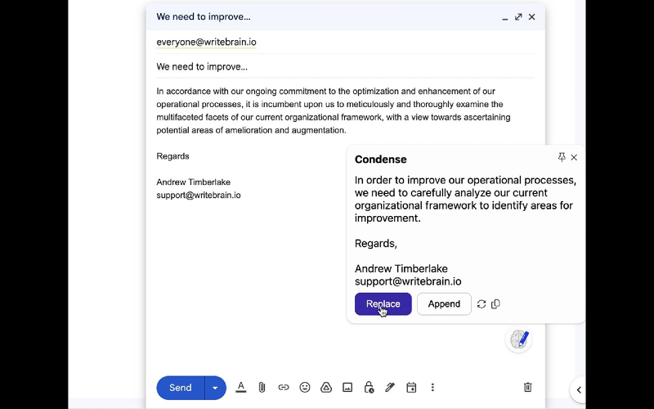This screenshot has width=654, height=409.
Task: Expand the send options dropdown arrow
Action: click(x=215, y=388)
